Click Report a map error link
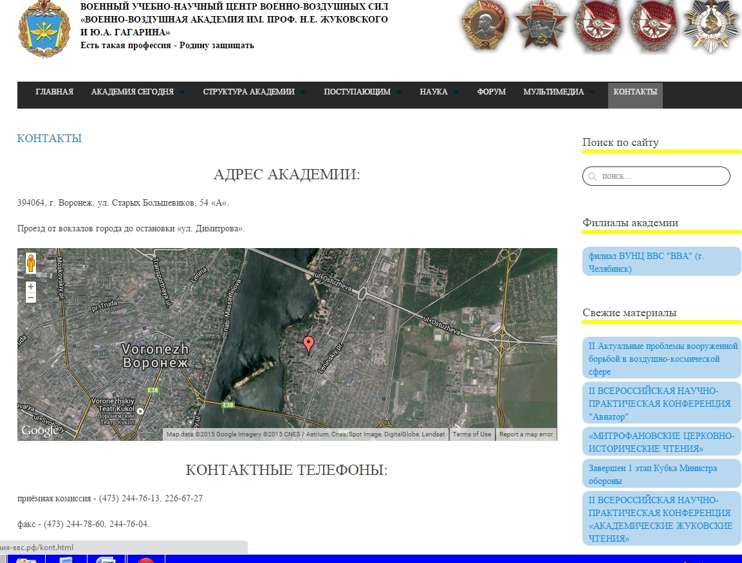The width and height of the screenshot is (742, 563). click(x=526, y=434)
